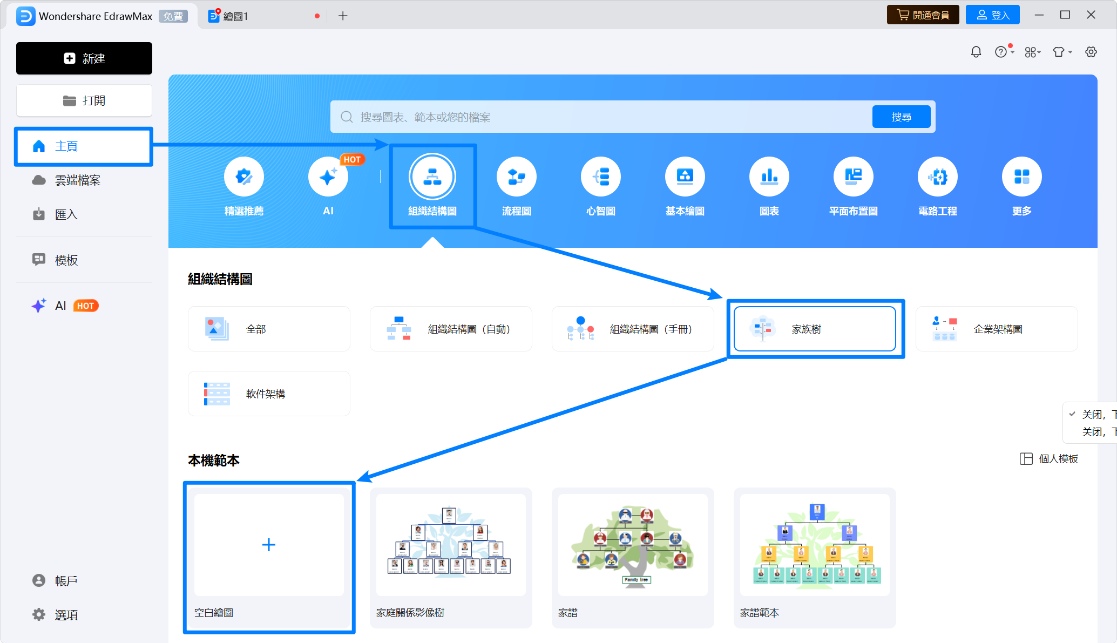The width and height of the screenshot is (1117, 643).
Task: Open the skin theme shirt dropdown
Action: coord(1062,52)
